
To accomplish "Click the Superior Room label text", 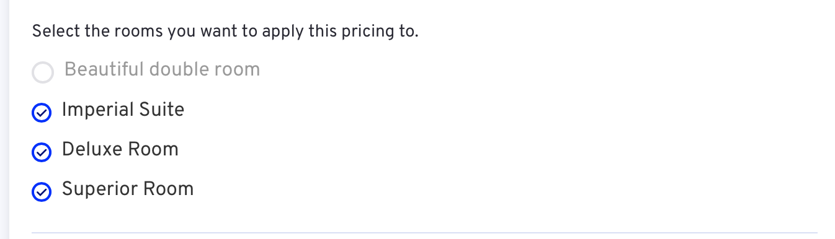I will pos(128,189).
